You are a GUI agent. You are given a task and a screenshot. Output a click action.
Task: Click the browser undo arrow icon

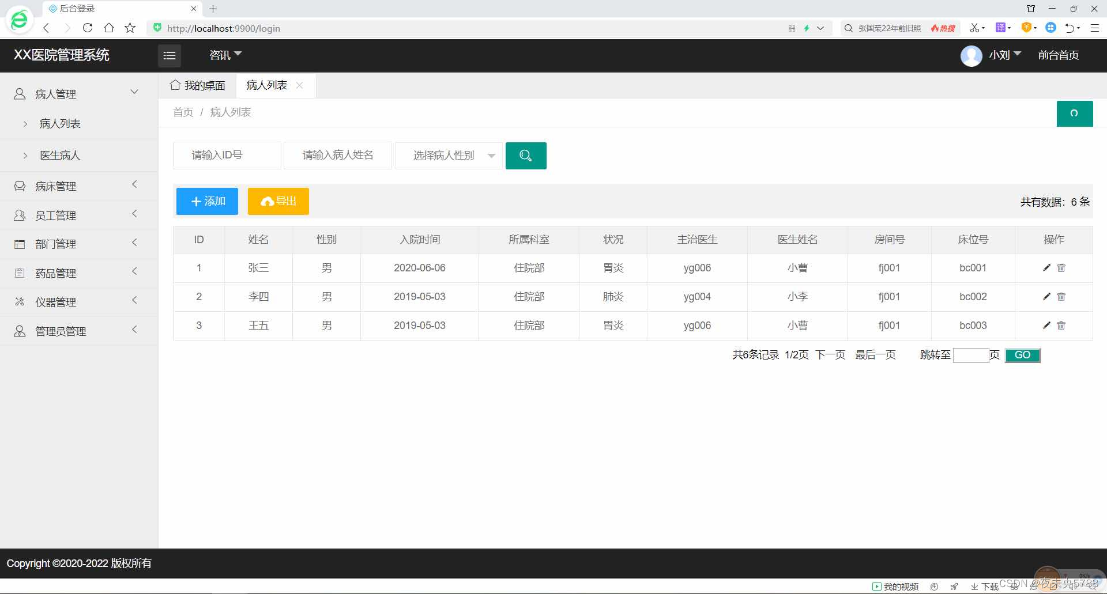[1070, 28]
